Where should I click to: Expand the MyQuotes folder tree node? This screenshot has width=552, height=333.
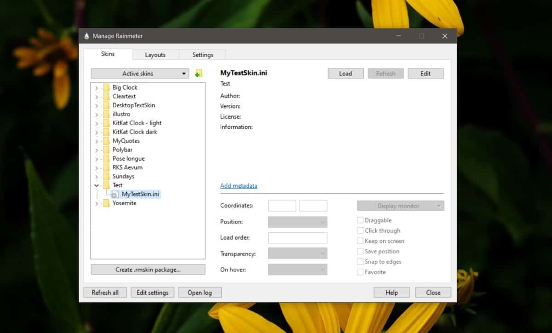pos(97,141)
